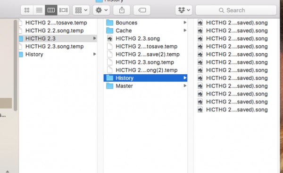The image size is (283, 173).
Task: Click the Bounces folder icon
Action: pyautogui.click(x=110, y=23)
